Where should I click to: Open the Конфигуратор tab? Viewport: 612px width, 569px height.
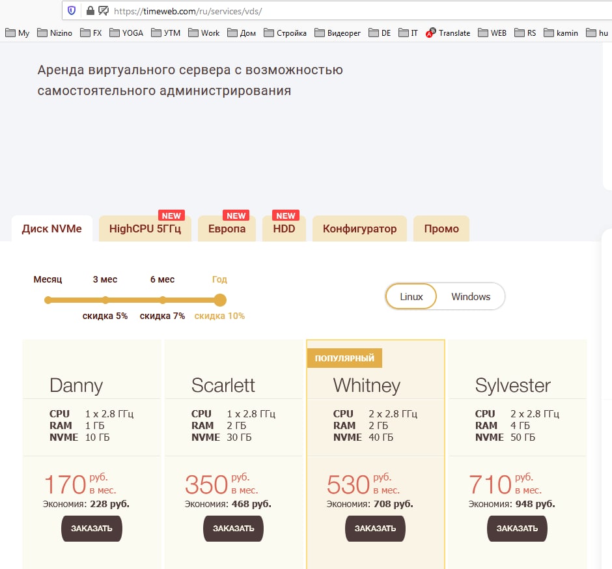pos(359,229)
